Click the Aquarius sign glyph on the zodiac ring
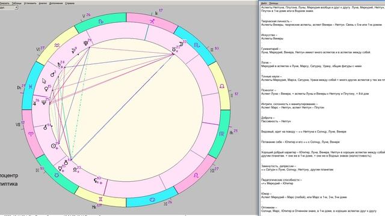This screenshot has height=216, width=385. point(57,45)
